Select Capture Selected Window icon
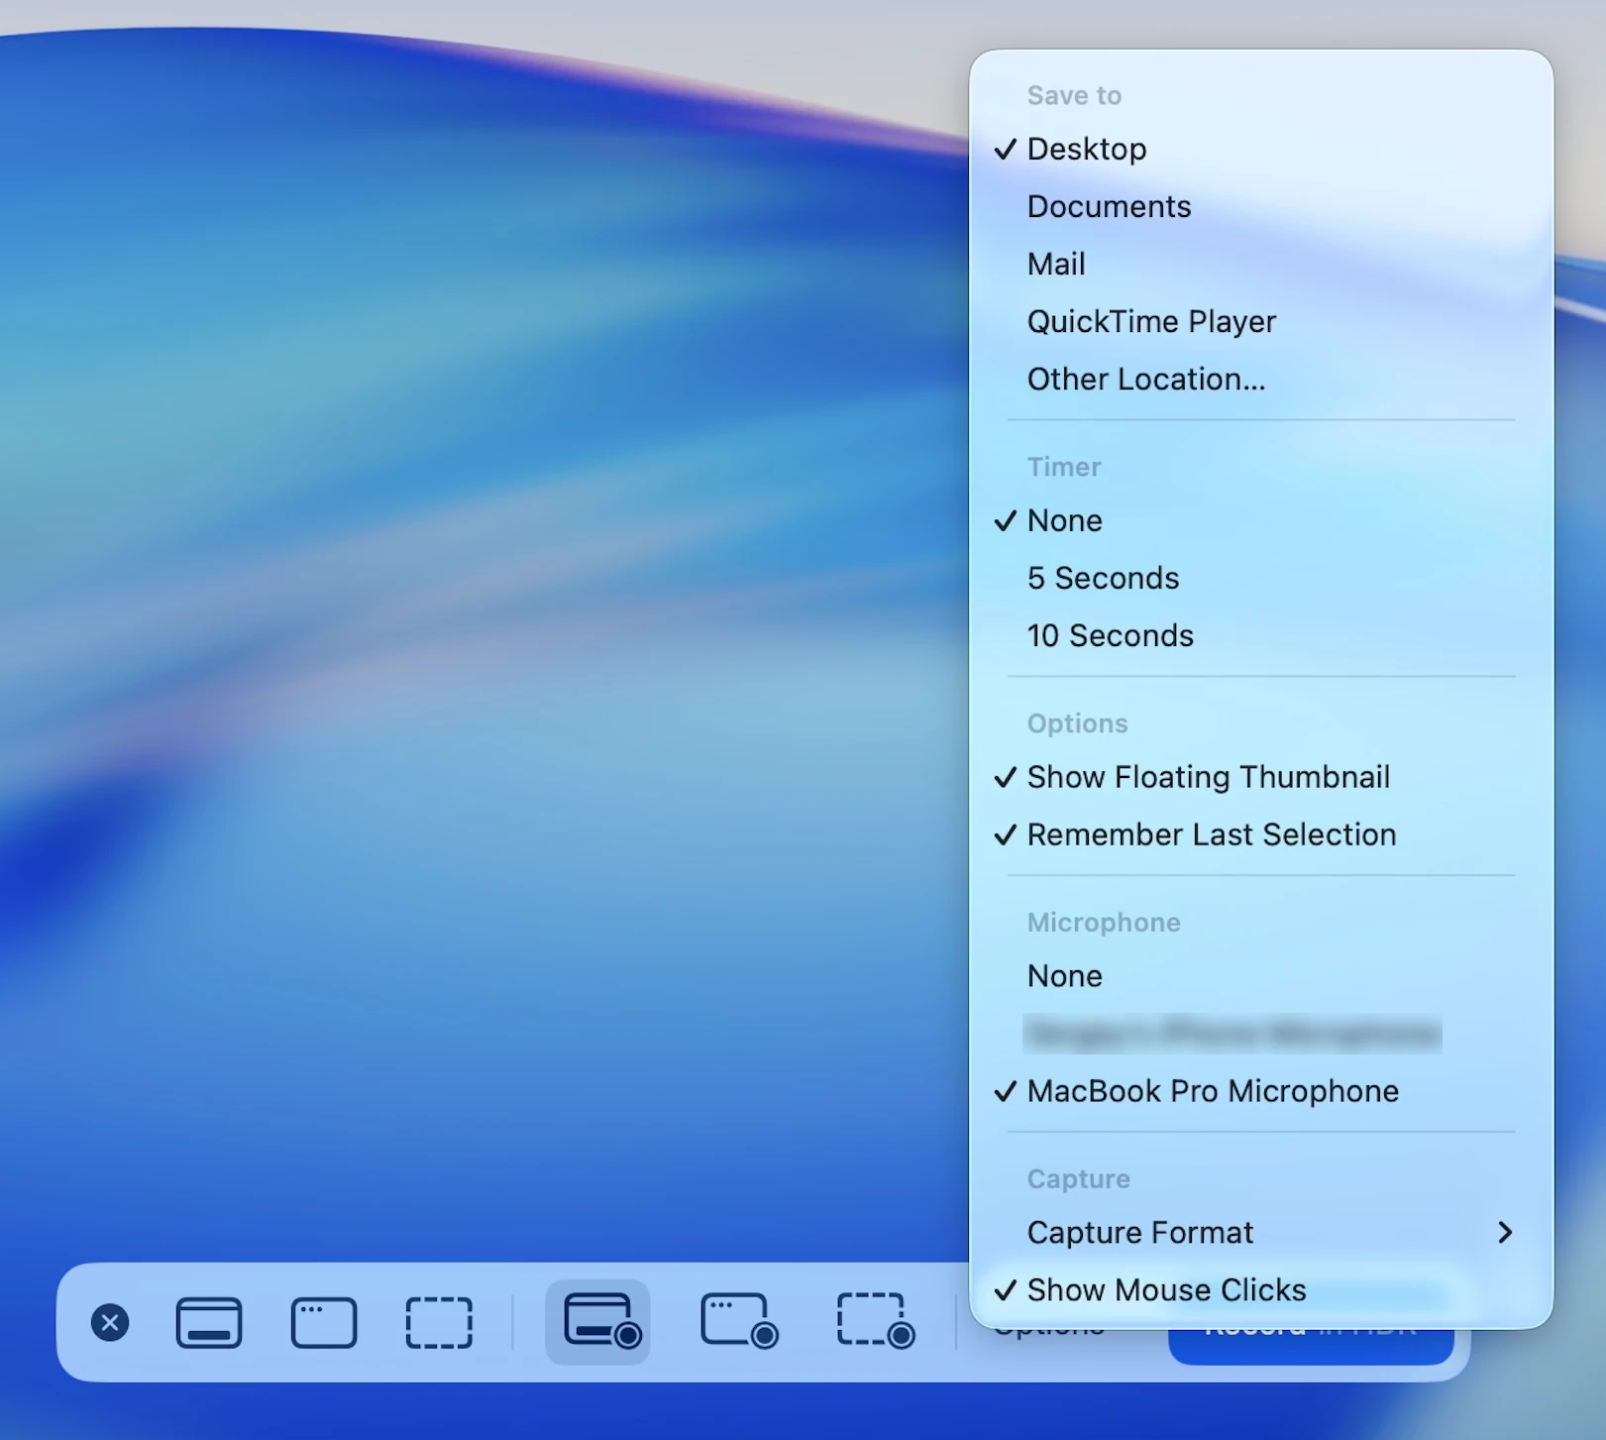 (x=324, y=1322)
